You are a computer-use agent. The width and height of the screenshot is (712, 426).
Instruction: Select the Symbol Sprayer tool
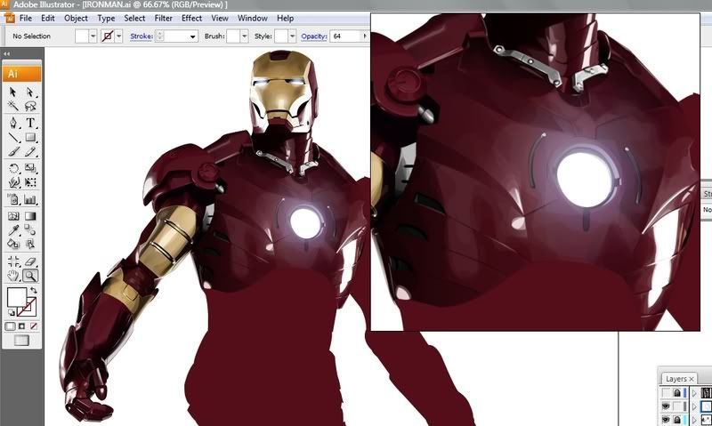[13, 199]
